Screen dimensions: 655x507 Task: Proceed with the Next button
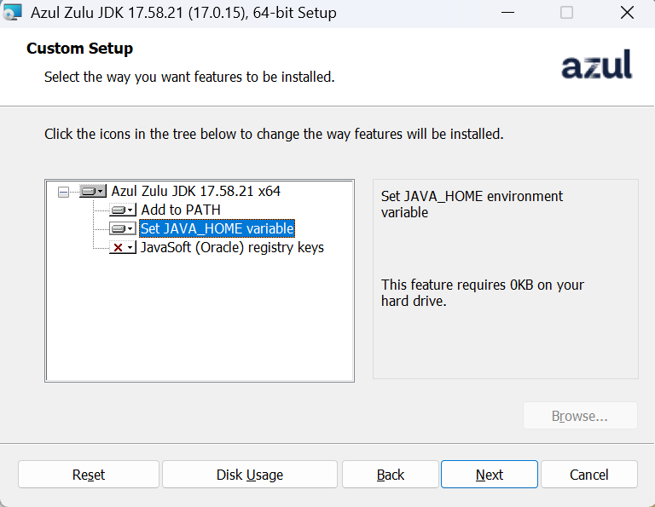(490, 475)
